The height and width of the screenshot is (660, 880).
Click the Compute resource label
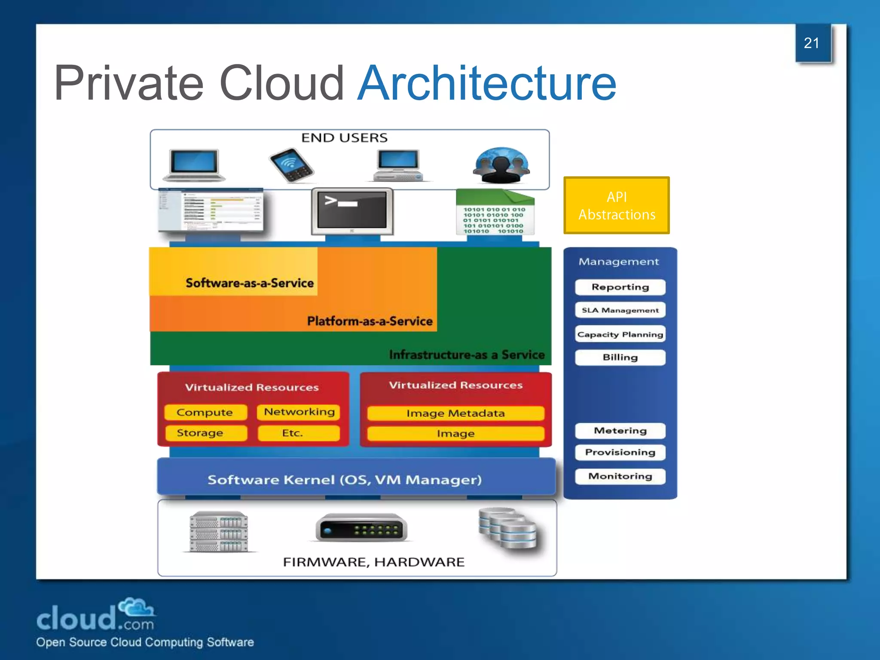coord(205,412)
